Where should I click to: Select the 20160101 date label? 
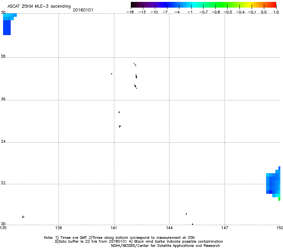pos(83,10)
